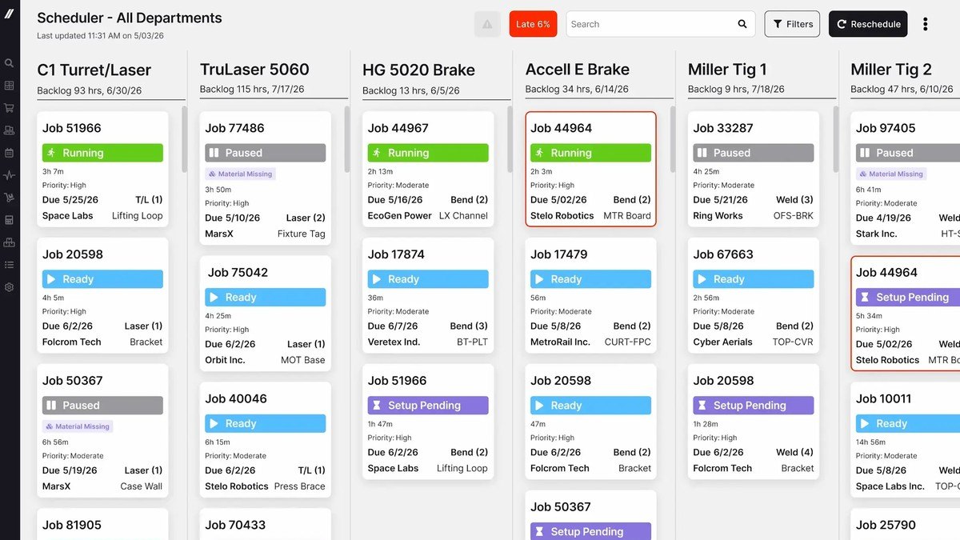Click the Setup Pending status on Job 50367 in Accell E Brake
The image size is (960, 540).
click(x=590, y=531)
